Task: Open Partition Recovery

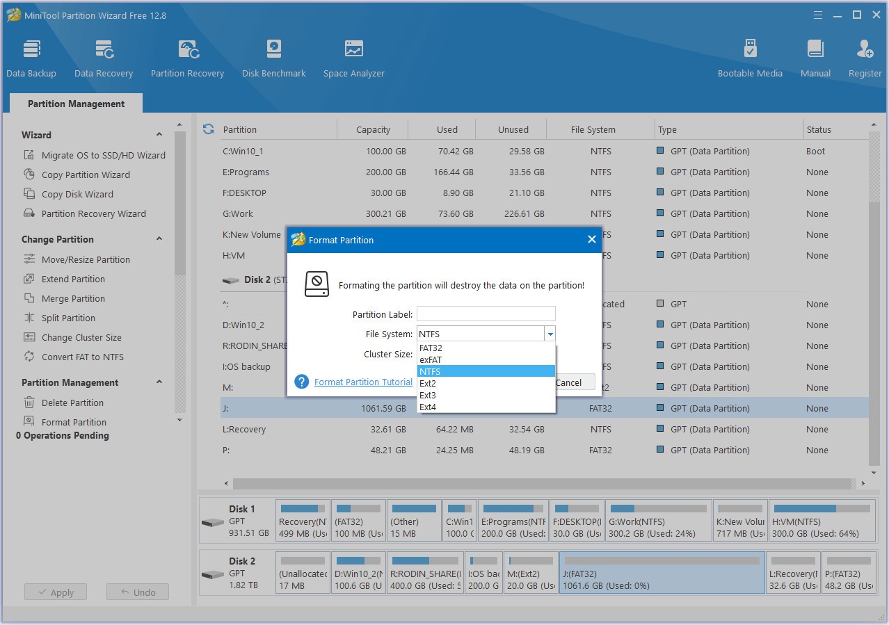Action: tap(187, 57)
